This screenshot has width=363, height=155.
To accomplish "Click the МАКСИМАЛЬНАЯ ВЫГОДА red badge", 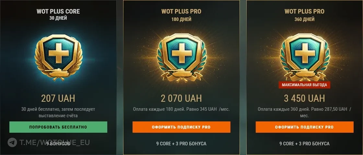I will [x=304, y=85].
